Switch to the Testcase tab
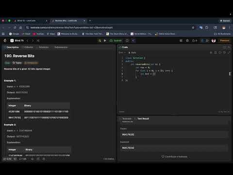233x175 pixels. click(126, 119)
